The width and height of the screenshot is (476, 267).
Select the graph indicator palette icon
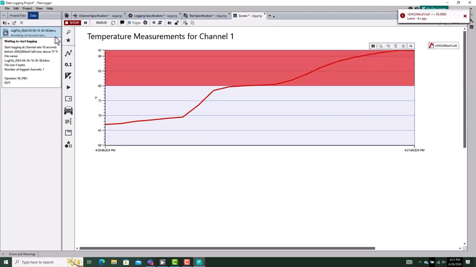[x=68, y=53]
